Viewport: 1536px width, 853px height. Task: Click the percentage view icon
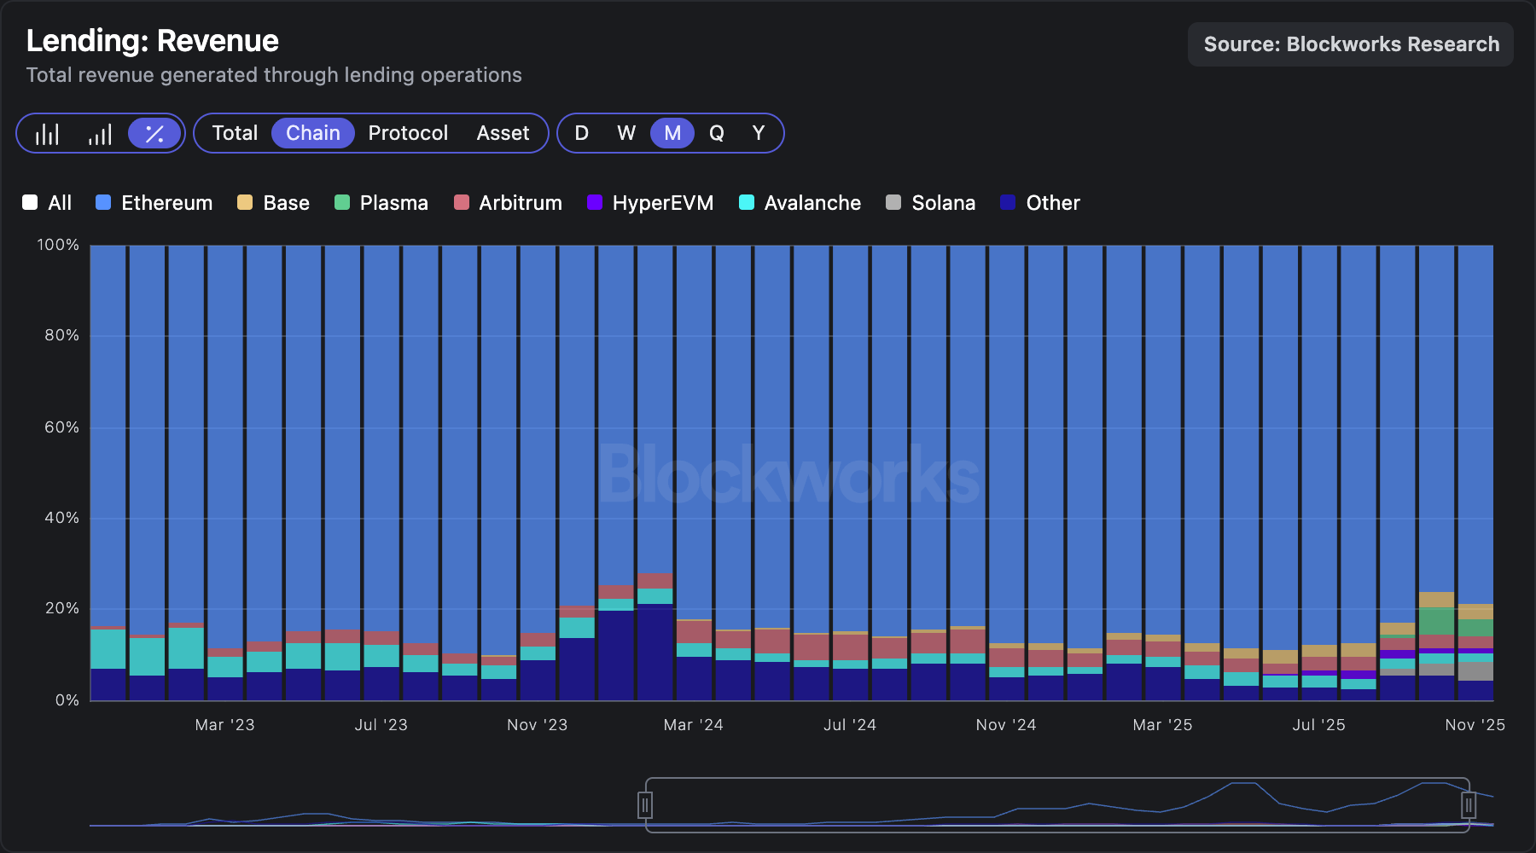[x=154, y=134]
